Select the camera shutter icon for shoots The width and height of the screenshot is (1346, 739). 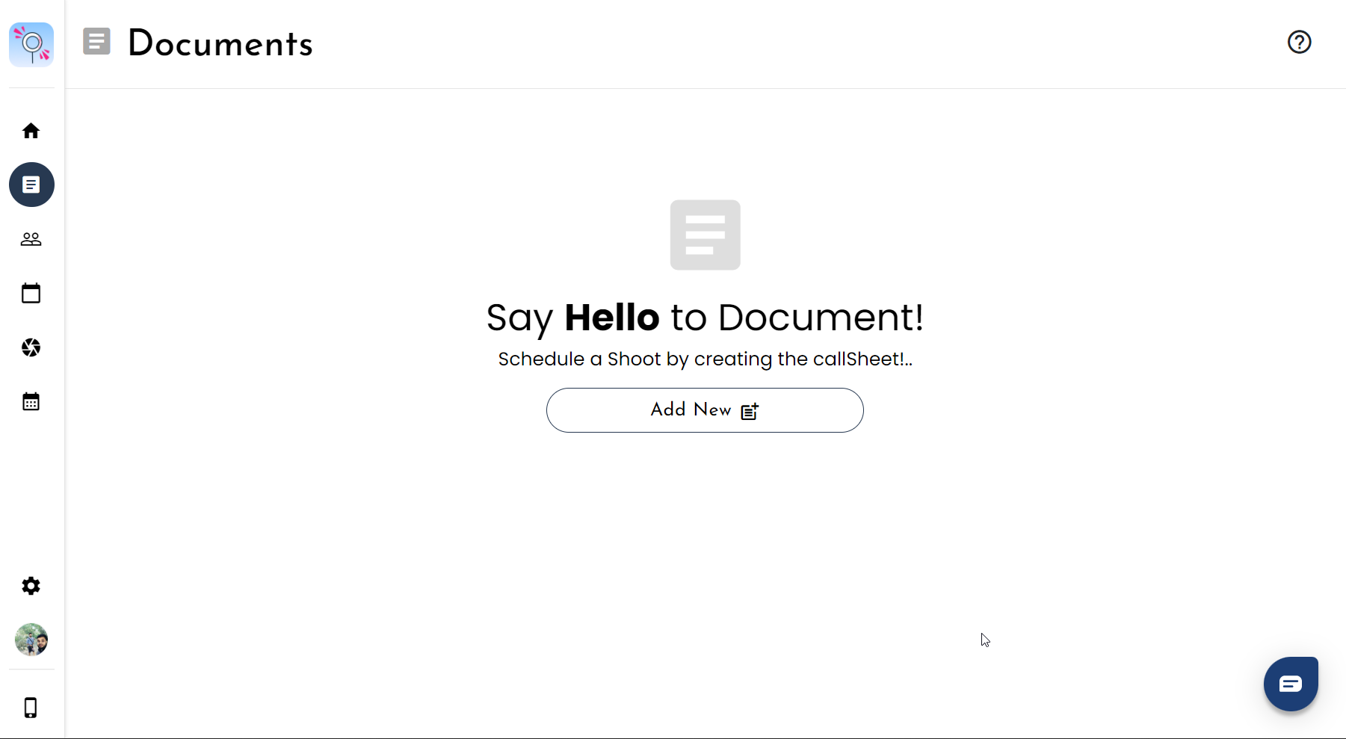(31, 347)
